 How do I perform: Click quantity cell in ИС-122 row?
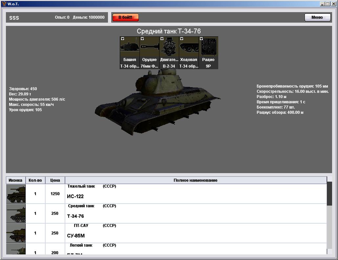[35, 194]
